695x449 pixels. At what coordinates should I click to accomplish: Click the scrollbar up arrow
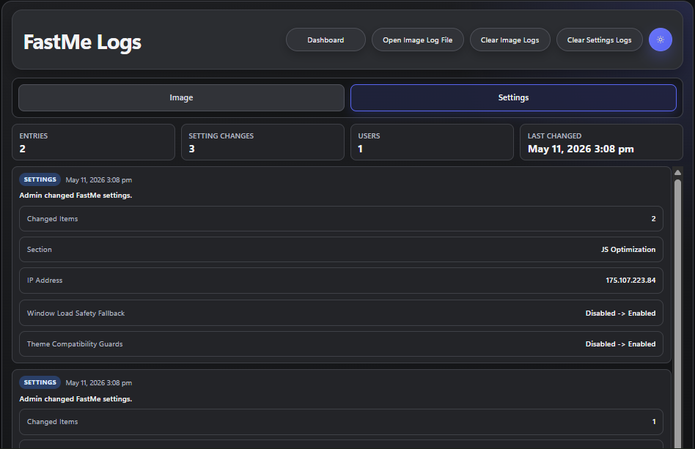pos(677,173)
